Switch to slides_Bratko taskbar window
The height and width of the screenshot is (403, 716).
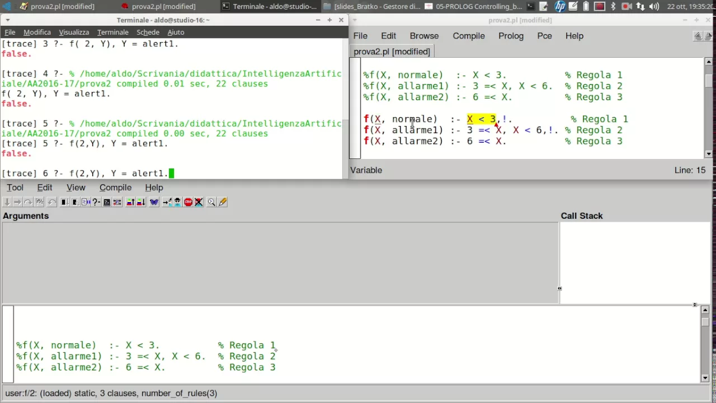[371, 7]
